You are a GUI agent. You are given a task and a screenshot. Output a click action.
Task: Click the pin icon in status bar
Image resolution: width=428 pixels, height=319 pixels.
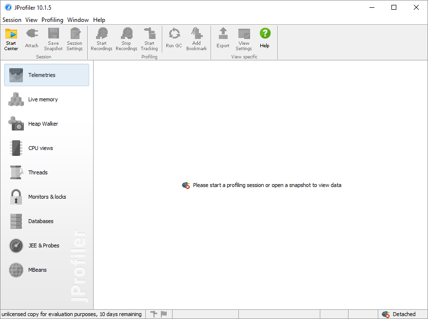click(x=154, y=314)
